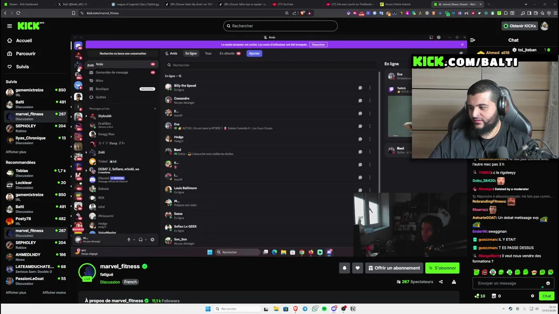Reload the page in the browser
This screenshot has width=559, height=314.
pyautogui.click(x=18, y=13)
